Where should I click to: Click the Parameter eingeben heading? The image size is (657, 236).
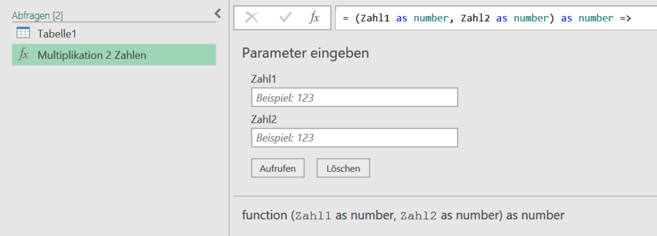pos(305,53)
